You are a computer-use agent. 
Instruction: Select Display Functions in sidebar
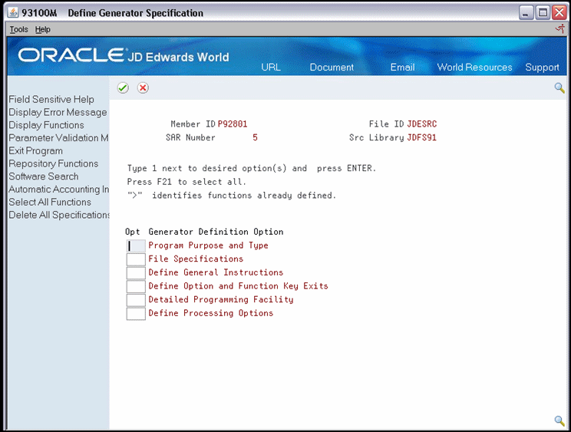46,125
